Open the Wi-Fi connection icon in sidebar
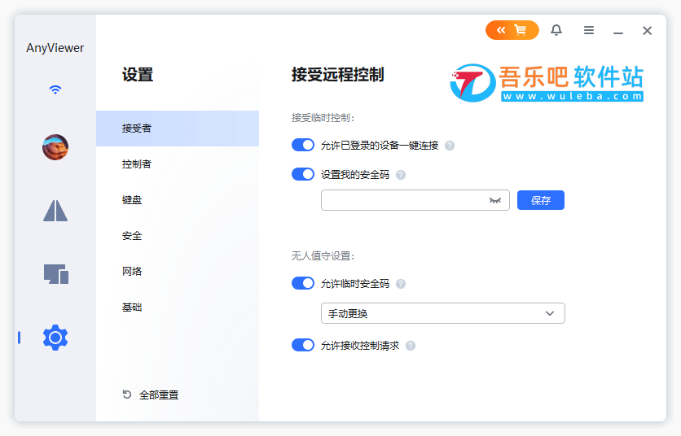The image size is (681, 436). point(55,89)
